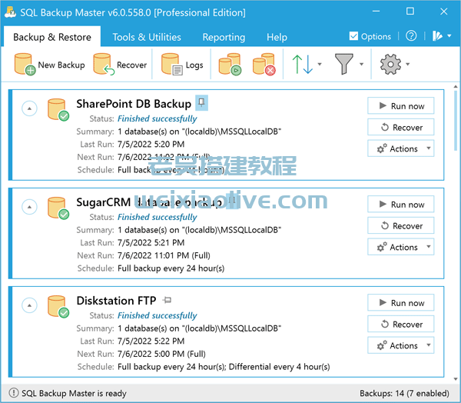This screenshot has width=461, height=403.
Task: Recover from Diskstation FTP backup
Action: (x=401, y=324)
